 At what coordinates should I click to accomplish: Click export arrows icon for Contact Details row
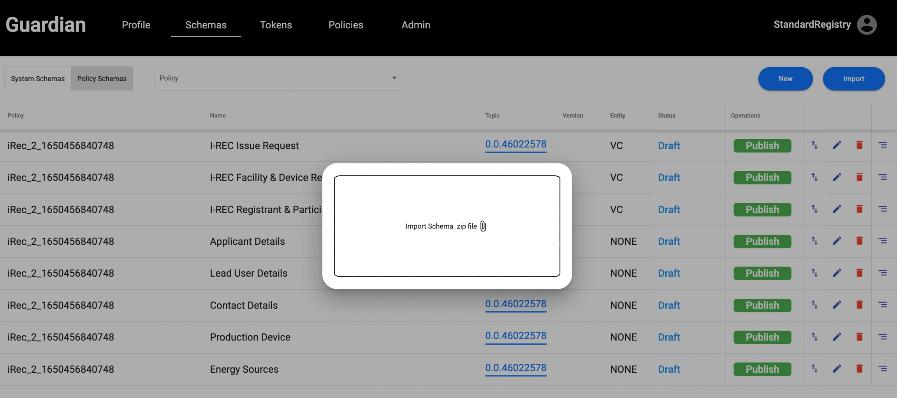(814, 305)
